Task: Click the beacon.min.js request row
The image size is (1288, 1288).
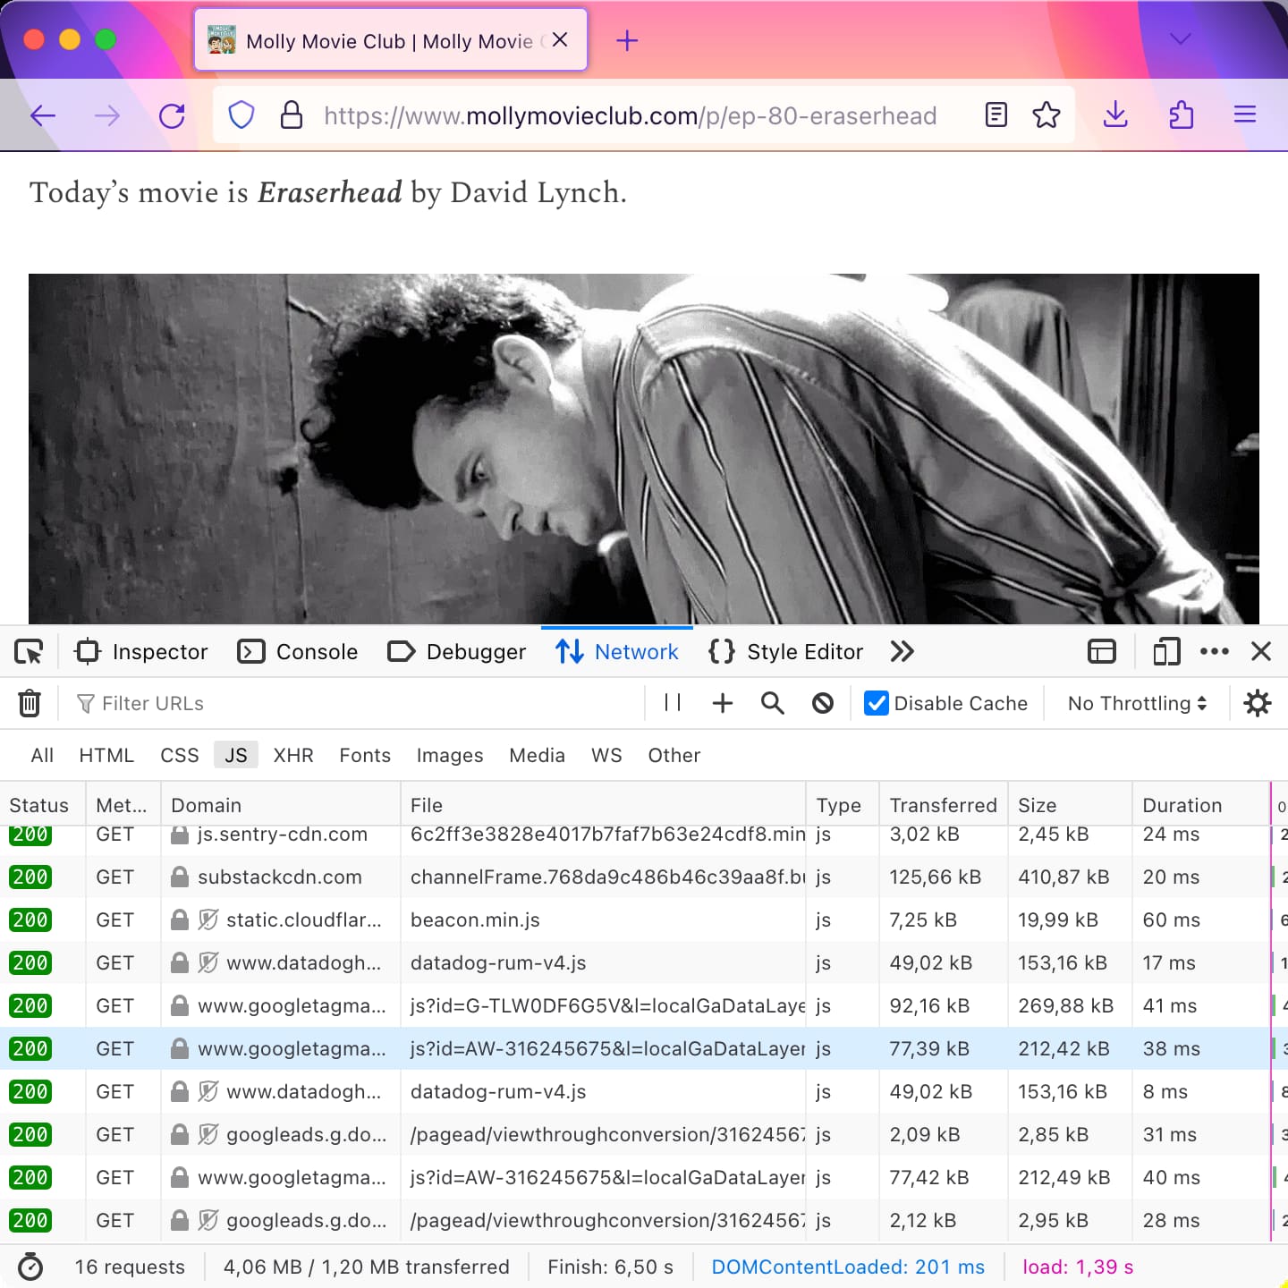Action: click(x=474, y=919)
